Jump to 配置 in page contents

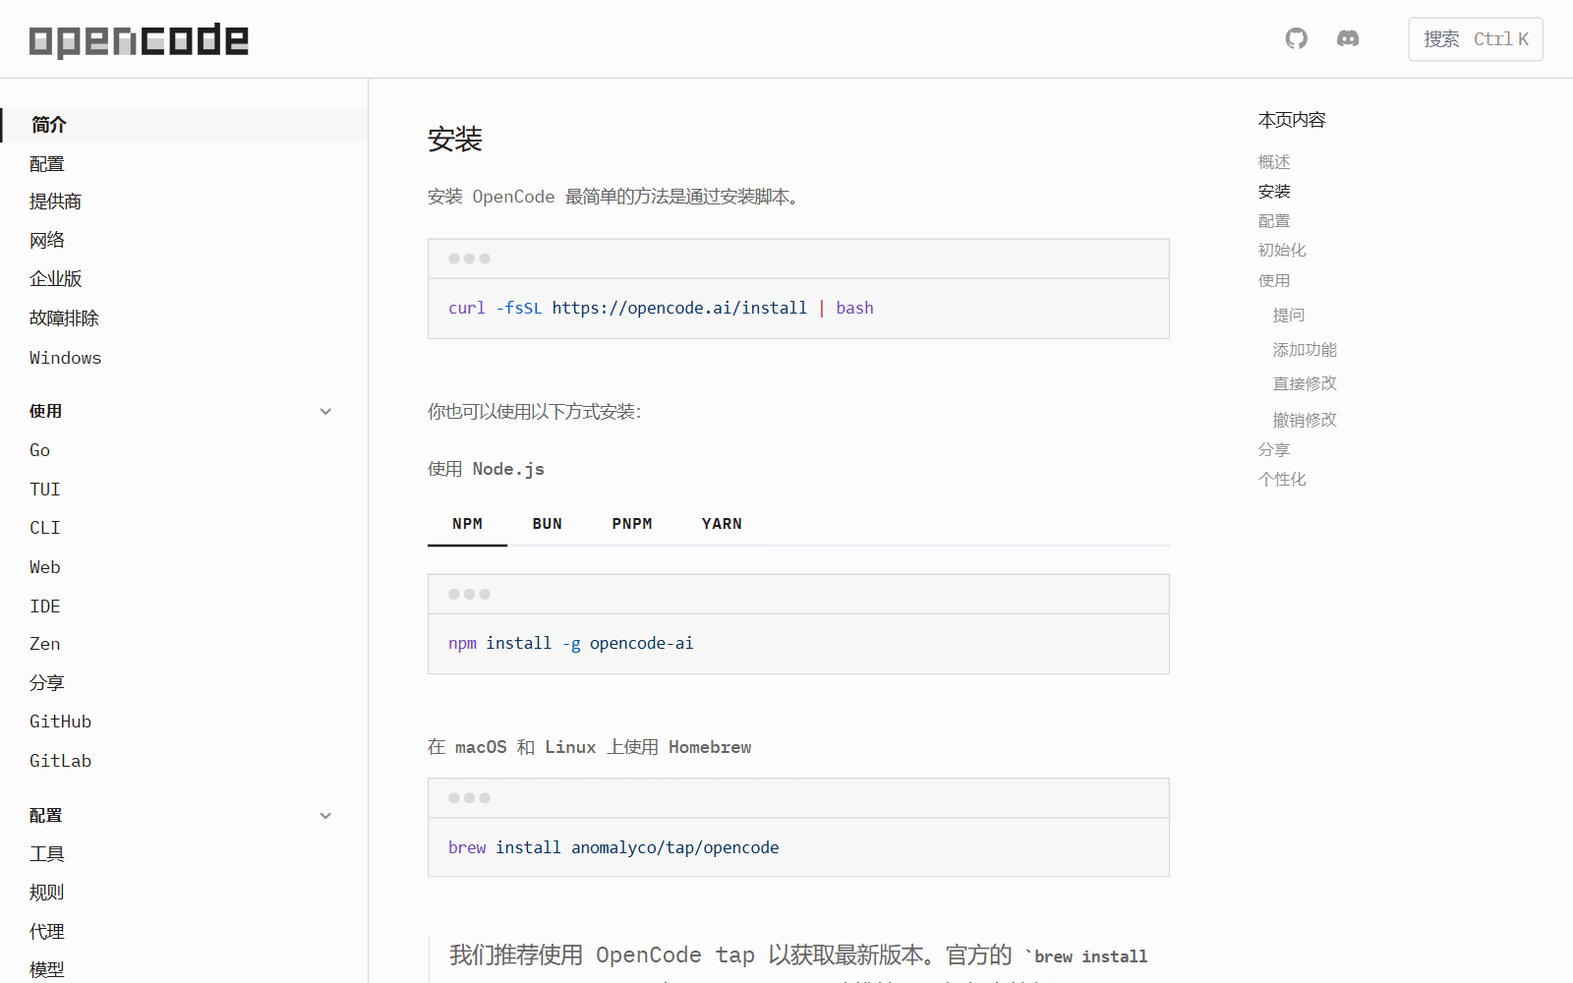[1274, 221]
